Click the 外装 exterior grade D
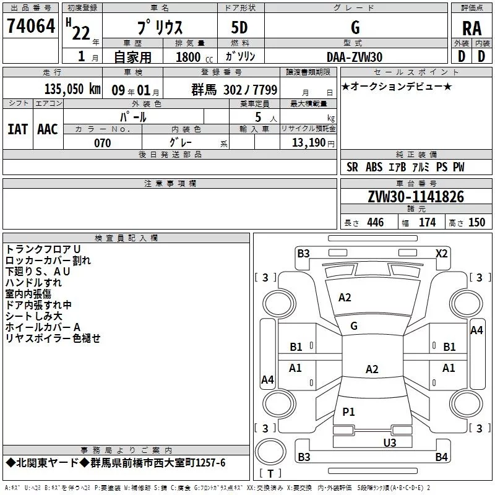Screen dimensions: 495x495 point(462,56)
